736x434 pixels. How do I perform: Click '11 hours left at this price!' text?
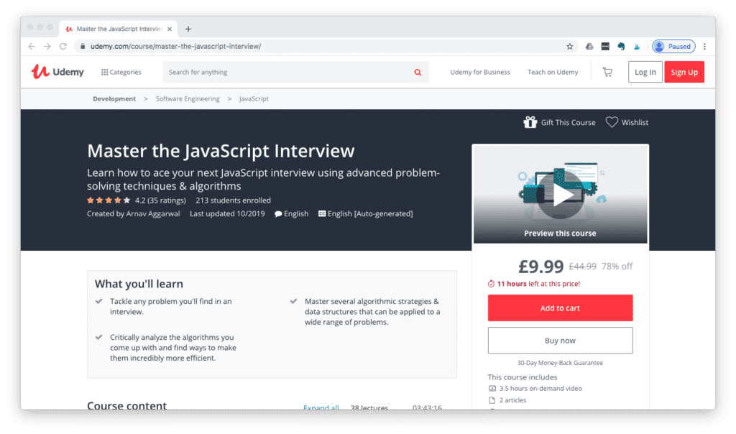(x=538, y=284)
